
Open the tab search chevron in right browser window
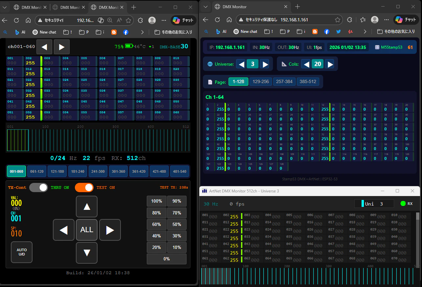pos(206,7)
